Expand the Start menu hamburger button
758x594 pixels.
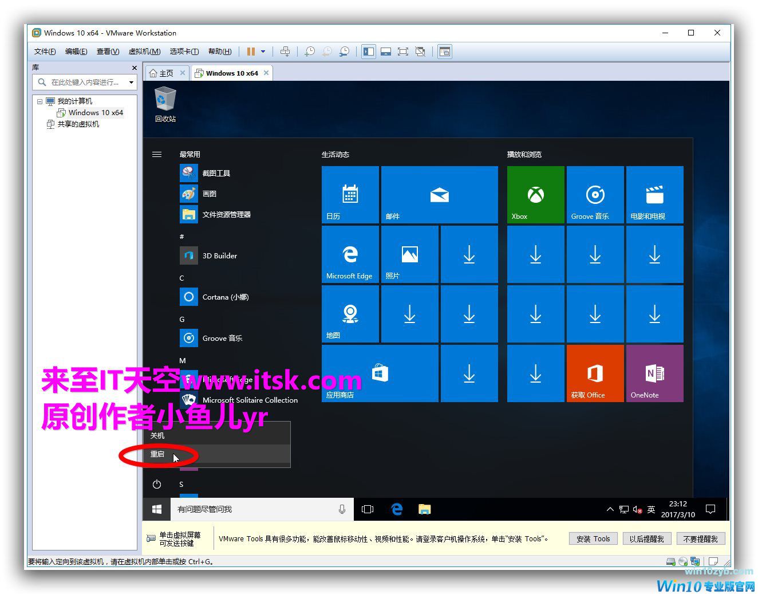157,154
